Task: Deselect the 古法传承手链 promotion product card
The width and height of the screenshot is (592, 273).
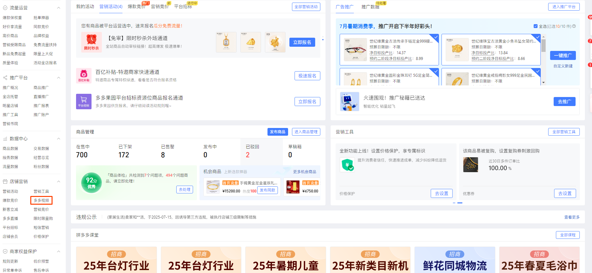Action: click(x=435, y=37)
